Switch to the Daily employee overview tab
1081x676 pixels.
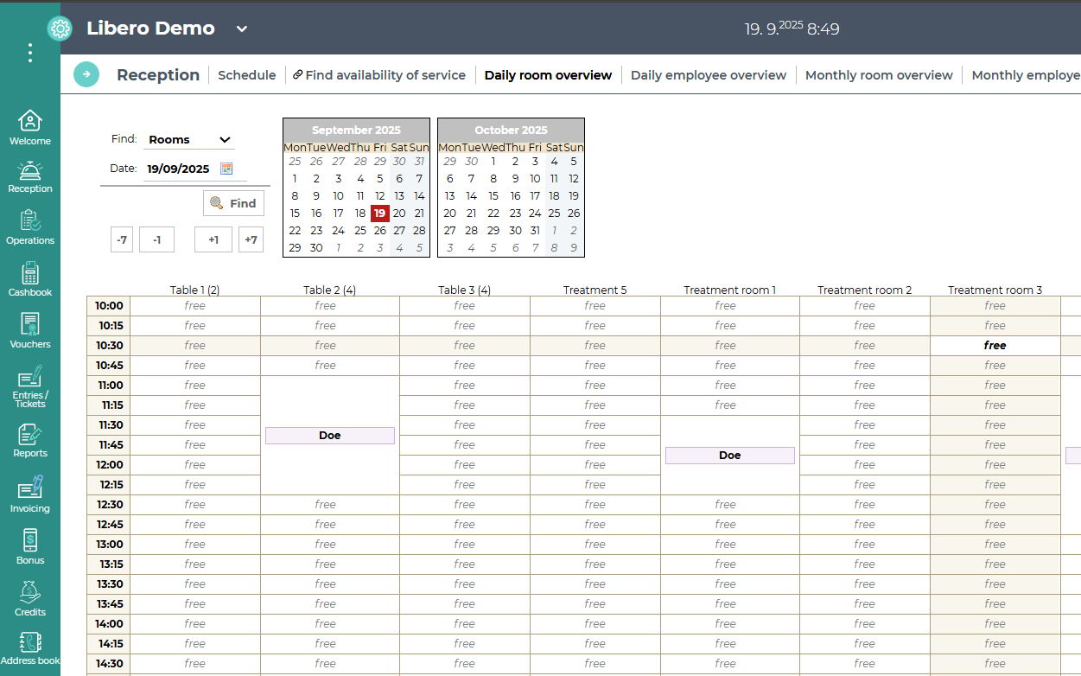click(x=708, y=75)
